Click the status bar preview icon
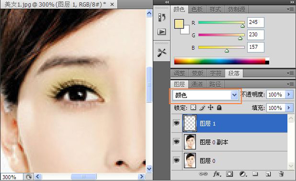The height and width of the screenshot is (181, 296). pos(29,177)
